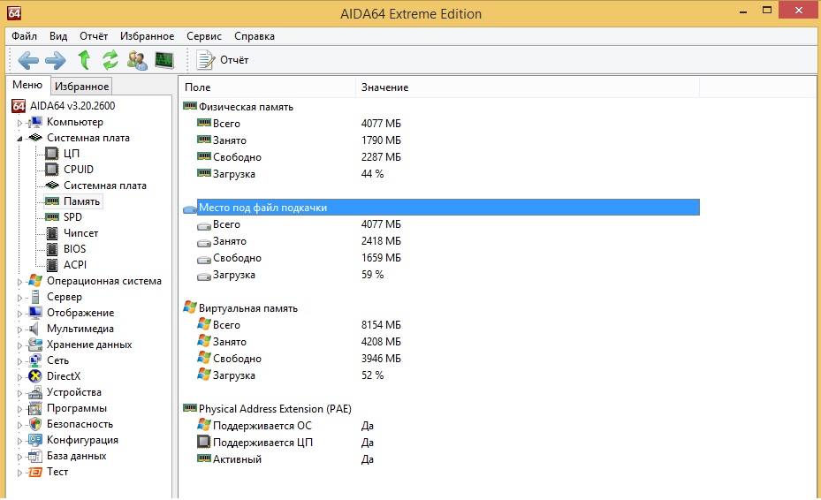Open the Отчёт menu in menu bar
Screen dimensions: 821x500
tap(94, 36)
